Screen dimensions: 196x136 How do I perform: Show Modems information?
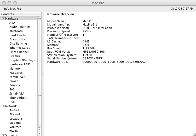[x=15, y=123]
